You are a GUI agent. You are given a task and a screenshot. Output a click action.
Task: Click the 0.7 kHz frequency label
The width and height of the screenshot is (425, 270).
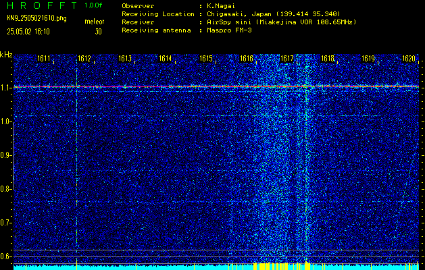(5, 223)
